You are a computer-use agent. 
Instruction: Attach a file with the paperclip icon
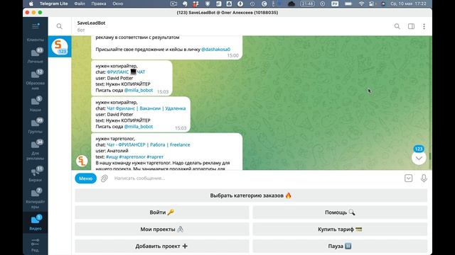pyautogui.click(x=105, y=178)
